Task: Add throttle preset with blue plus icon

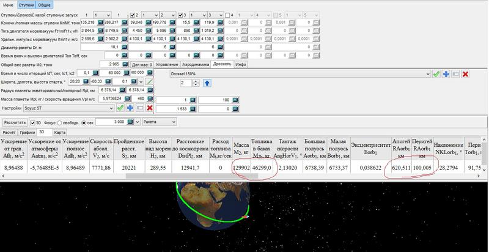Action: click(446, 74)
